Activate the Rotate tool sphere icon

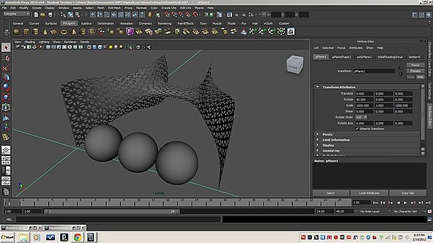point(6,87)
